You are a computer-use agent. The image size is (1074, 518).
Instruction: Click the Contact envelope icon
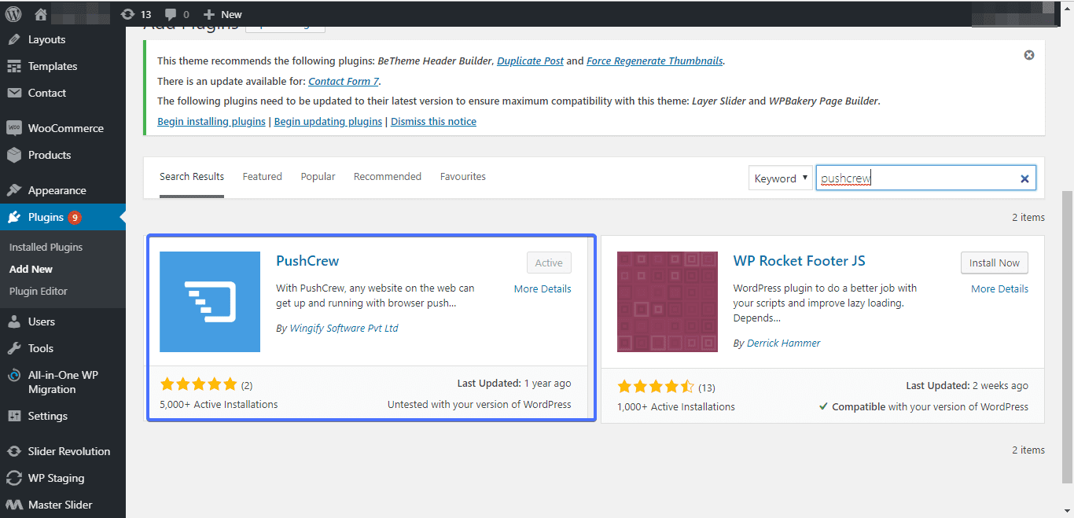point(13,93)
